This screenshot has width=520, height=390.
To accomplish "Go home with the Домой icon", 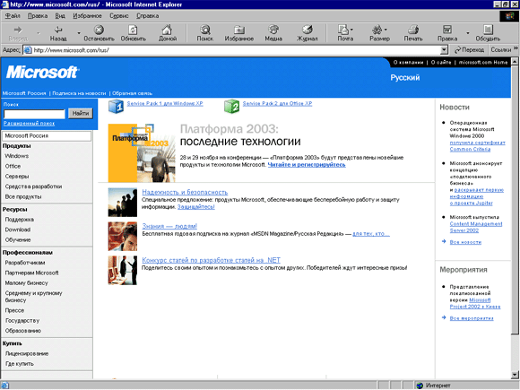I will (x=167, y=30).
